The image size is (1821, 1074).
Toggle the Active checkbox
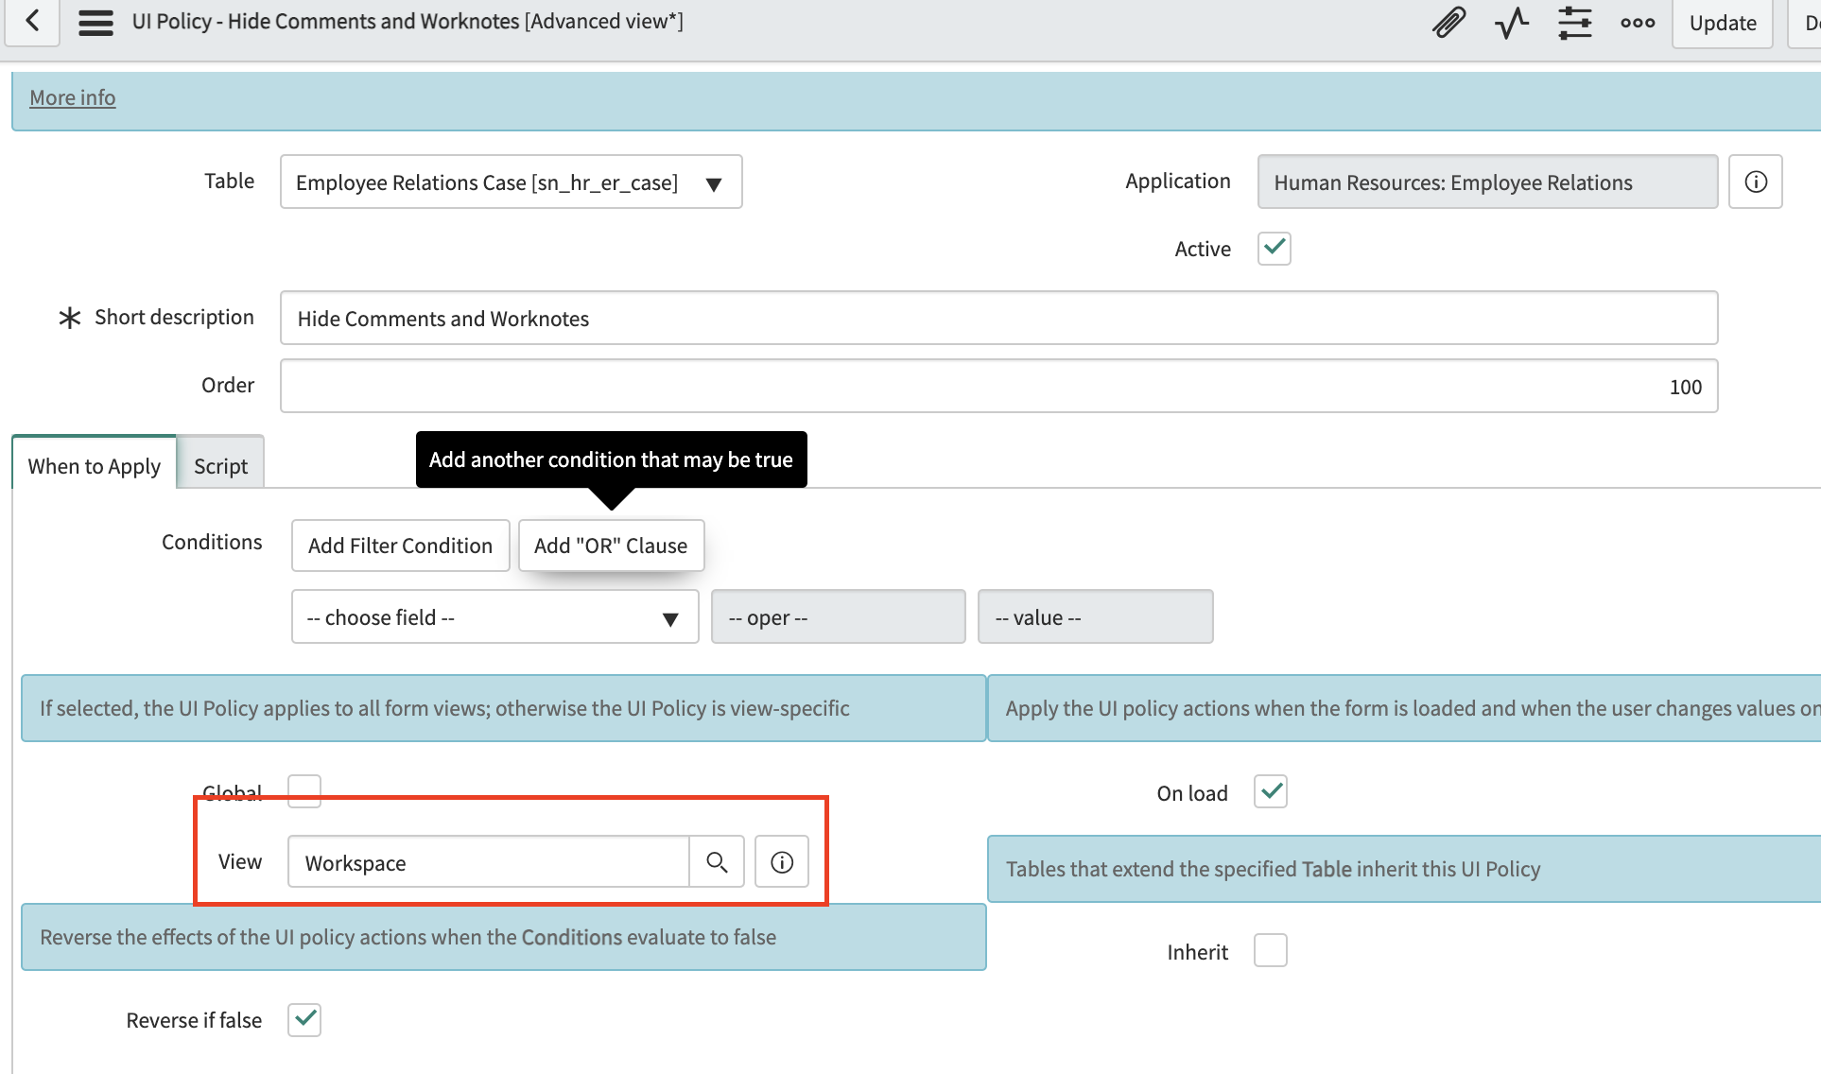1275,249
